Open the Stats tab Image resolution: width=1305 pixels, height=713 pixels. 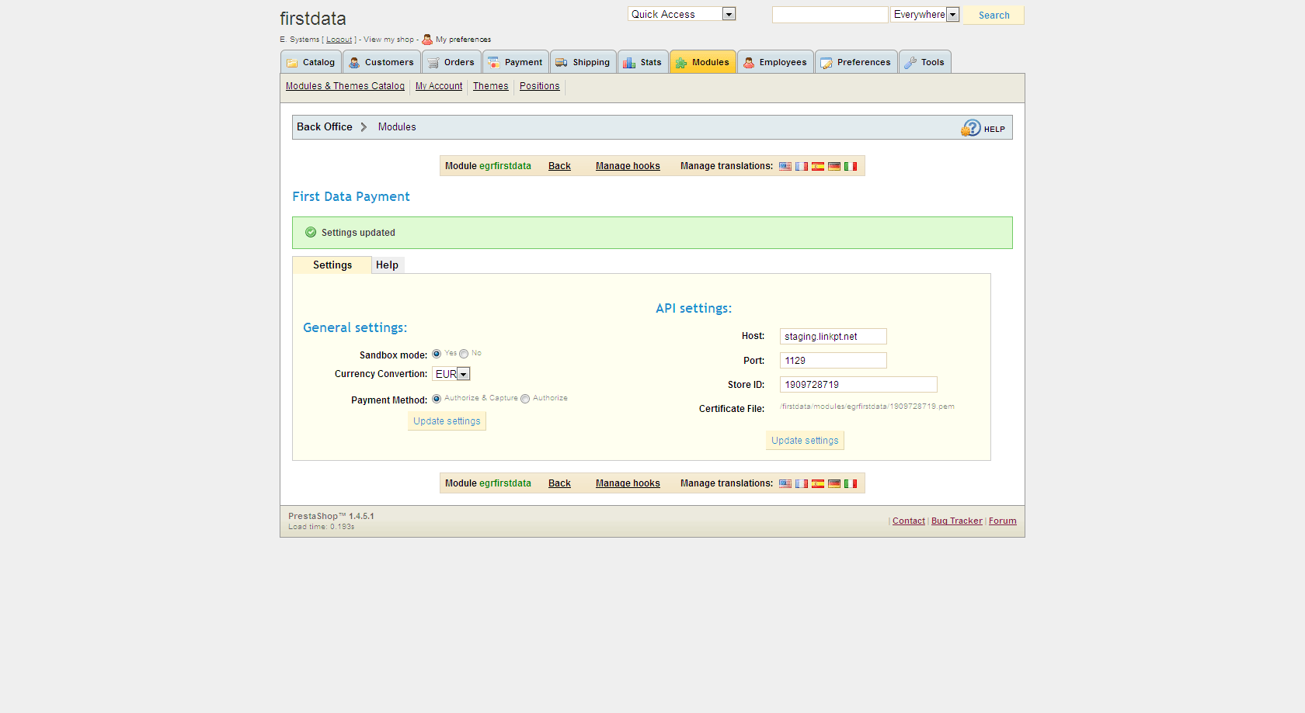coord(643,62)
